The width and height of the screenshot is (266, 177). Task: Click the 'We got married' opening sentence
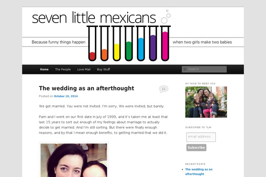pos(102,106)
